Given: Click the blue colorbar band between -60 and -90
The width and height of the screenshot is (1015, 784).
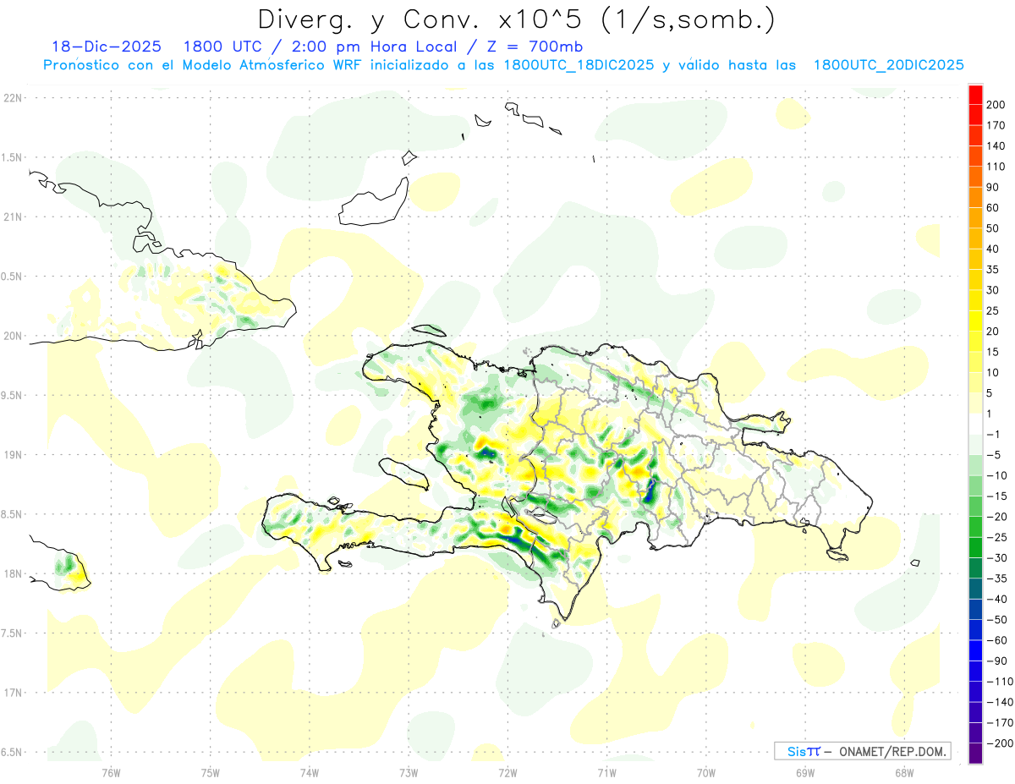Looking at the screenshot, I should click(976, 650).
